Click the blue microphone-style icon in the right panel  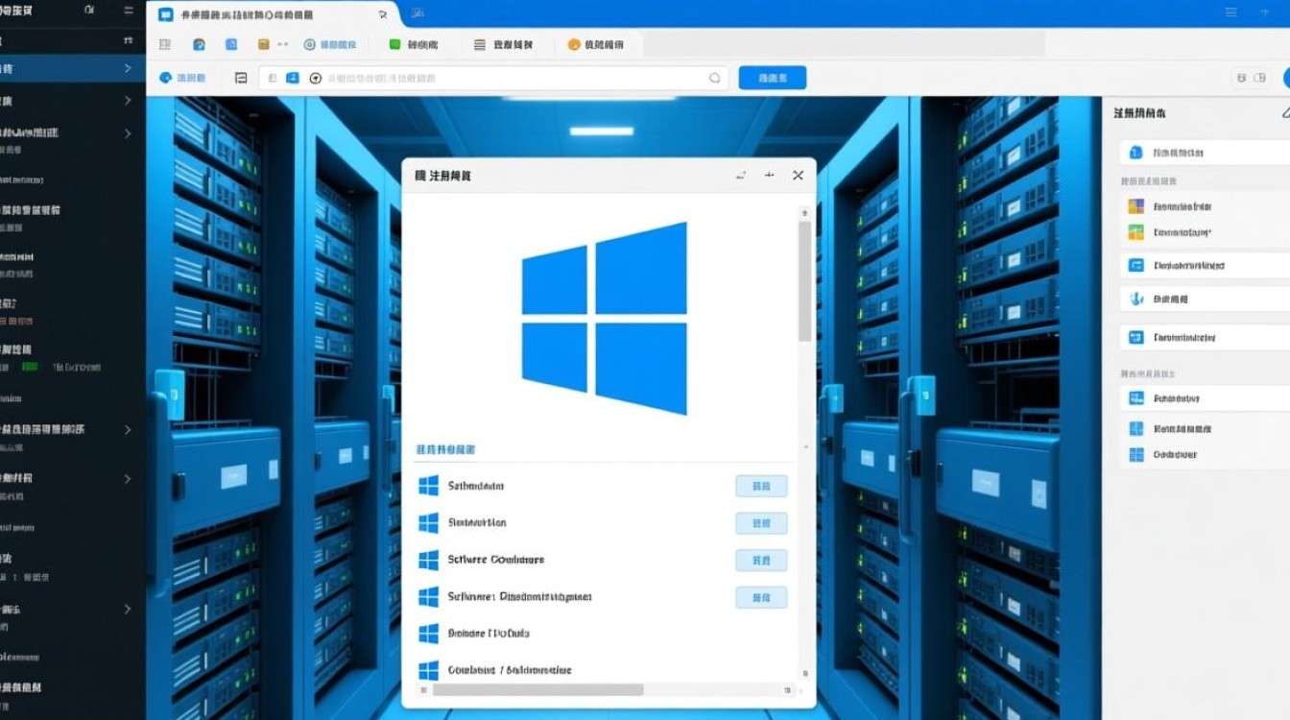(x=1135, y=298)
